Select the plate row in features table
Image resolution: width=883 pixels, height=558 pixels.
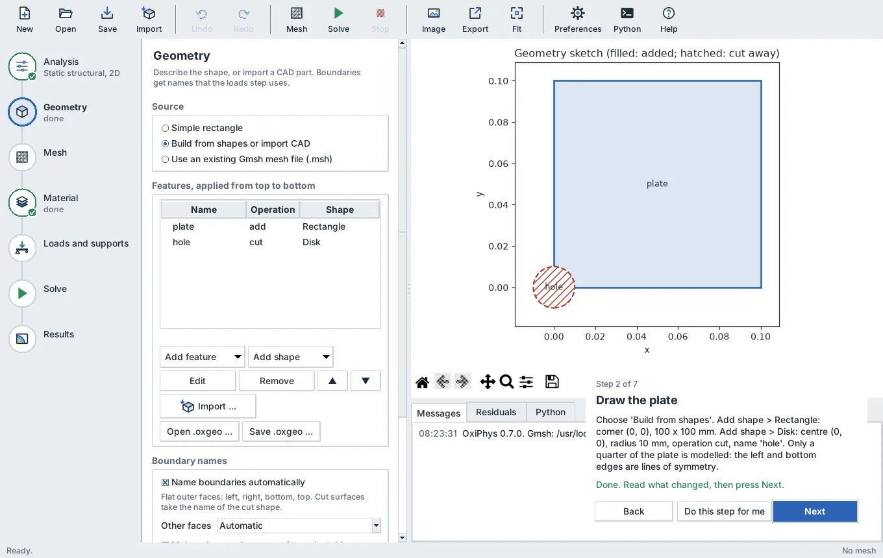(x=270, y=226)
